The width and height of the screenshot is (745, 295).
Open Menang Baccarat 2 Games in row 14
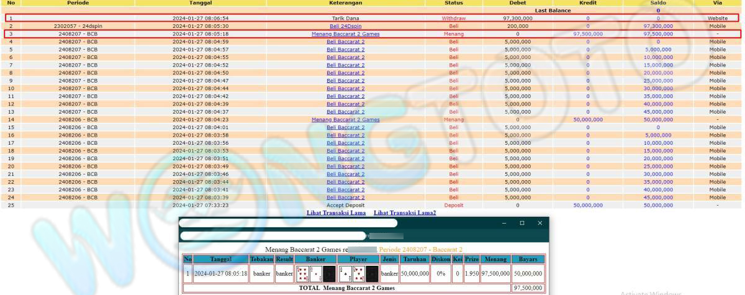[345, 120]
